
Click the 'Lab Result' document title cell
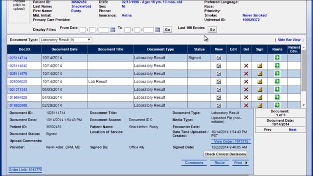(110, 82)
